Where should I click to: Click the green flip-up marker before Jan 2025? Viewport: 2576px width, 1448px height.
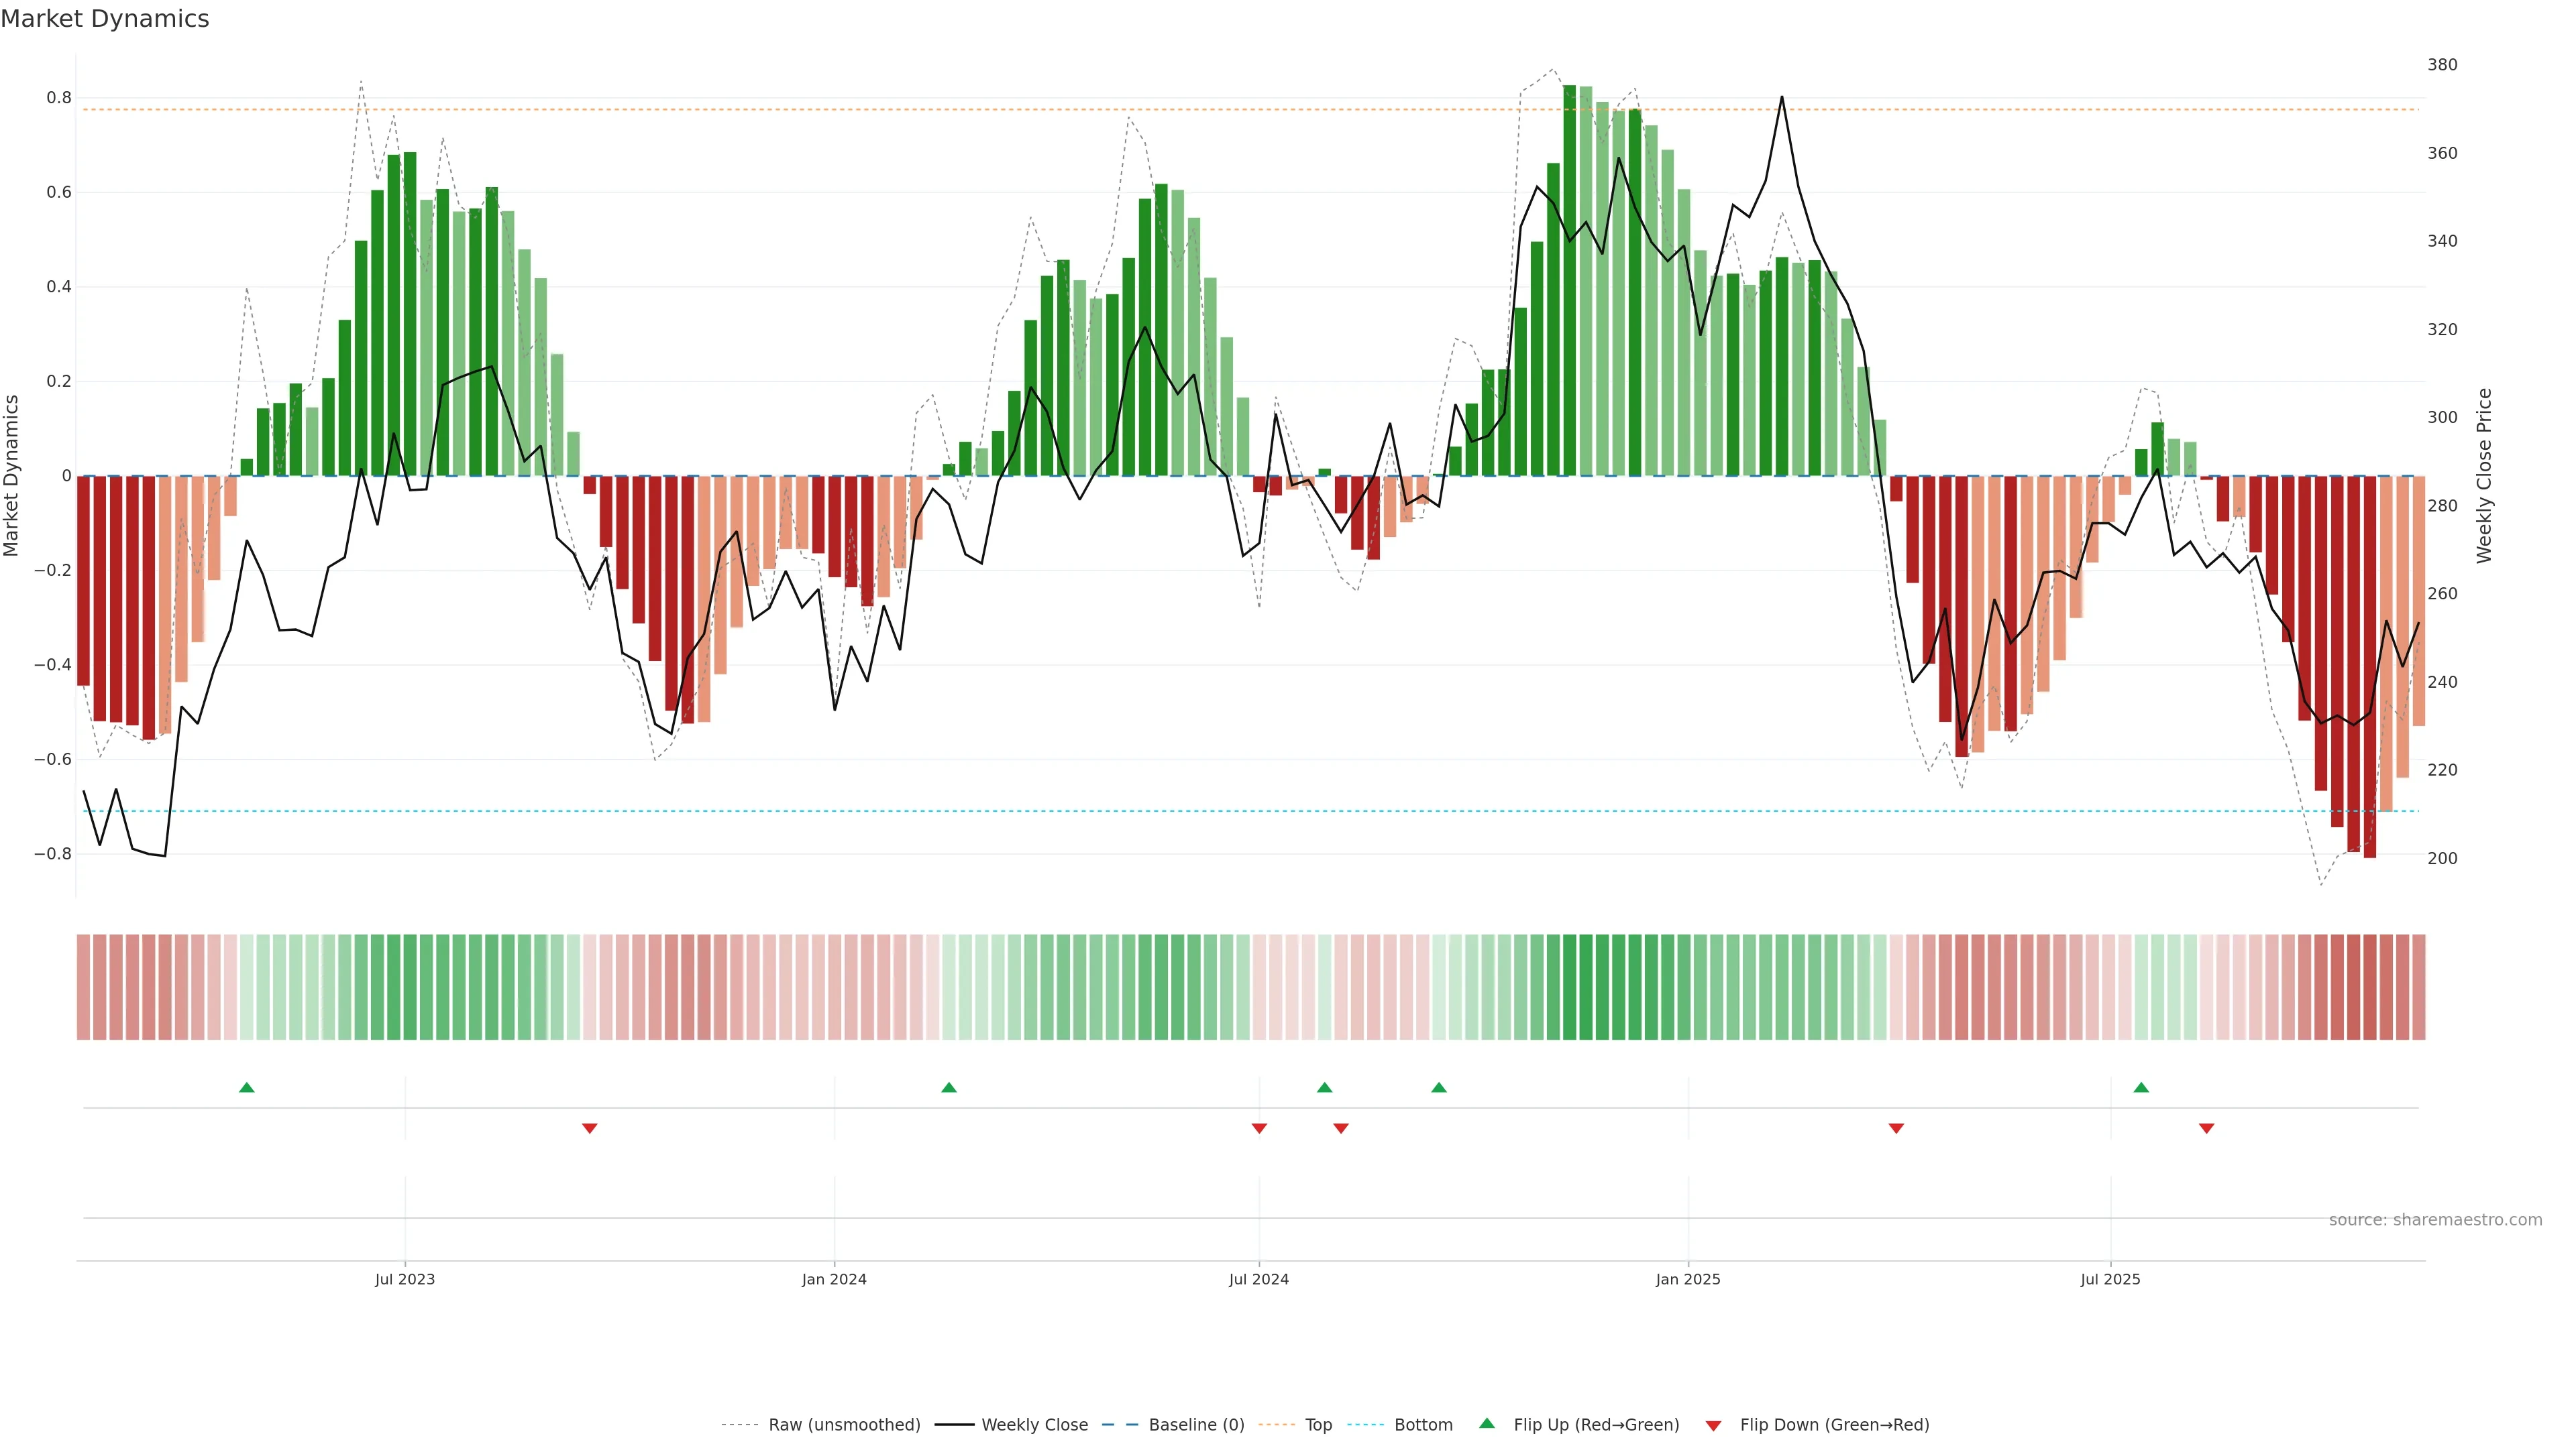1439,1087
